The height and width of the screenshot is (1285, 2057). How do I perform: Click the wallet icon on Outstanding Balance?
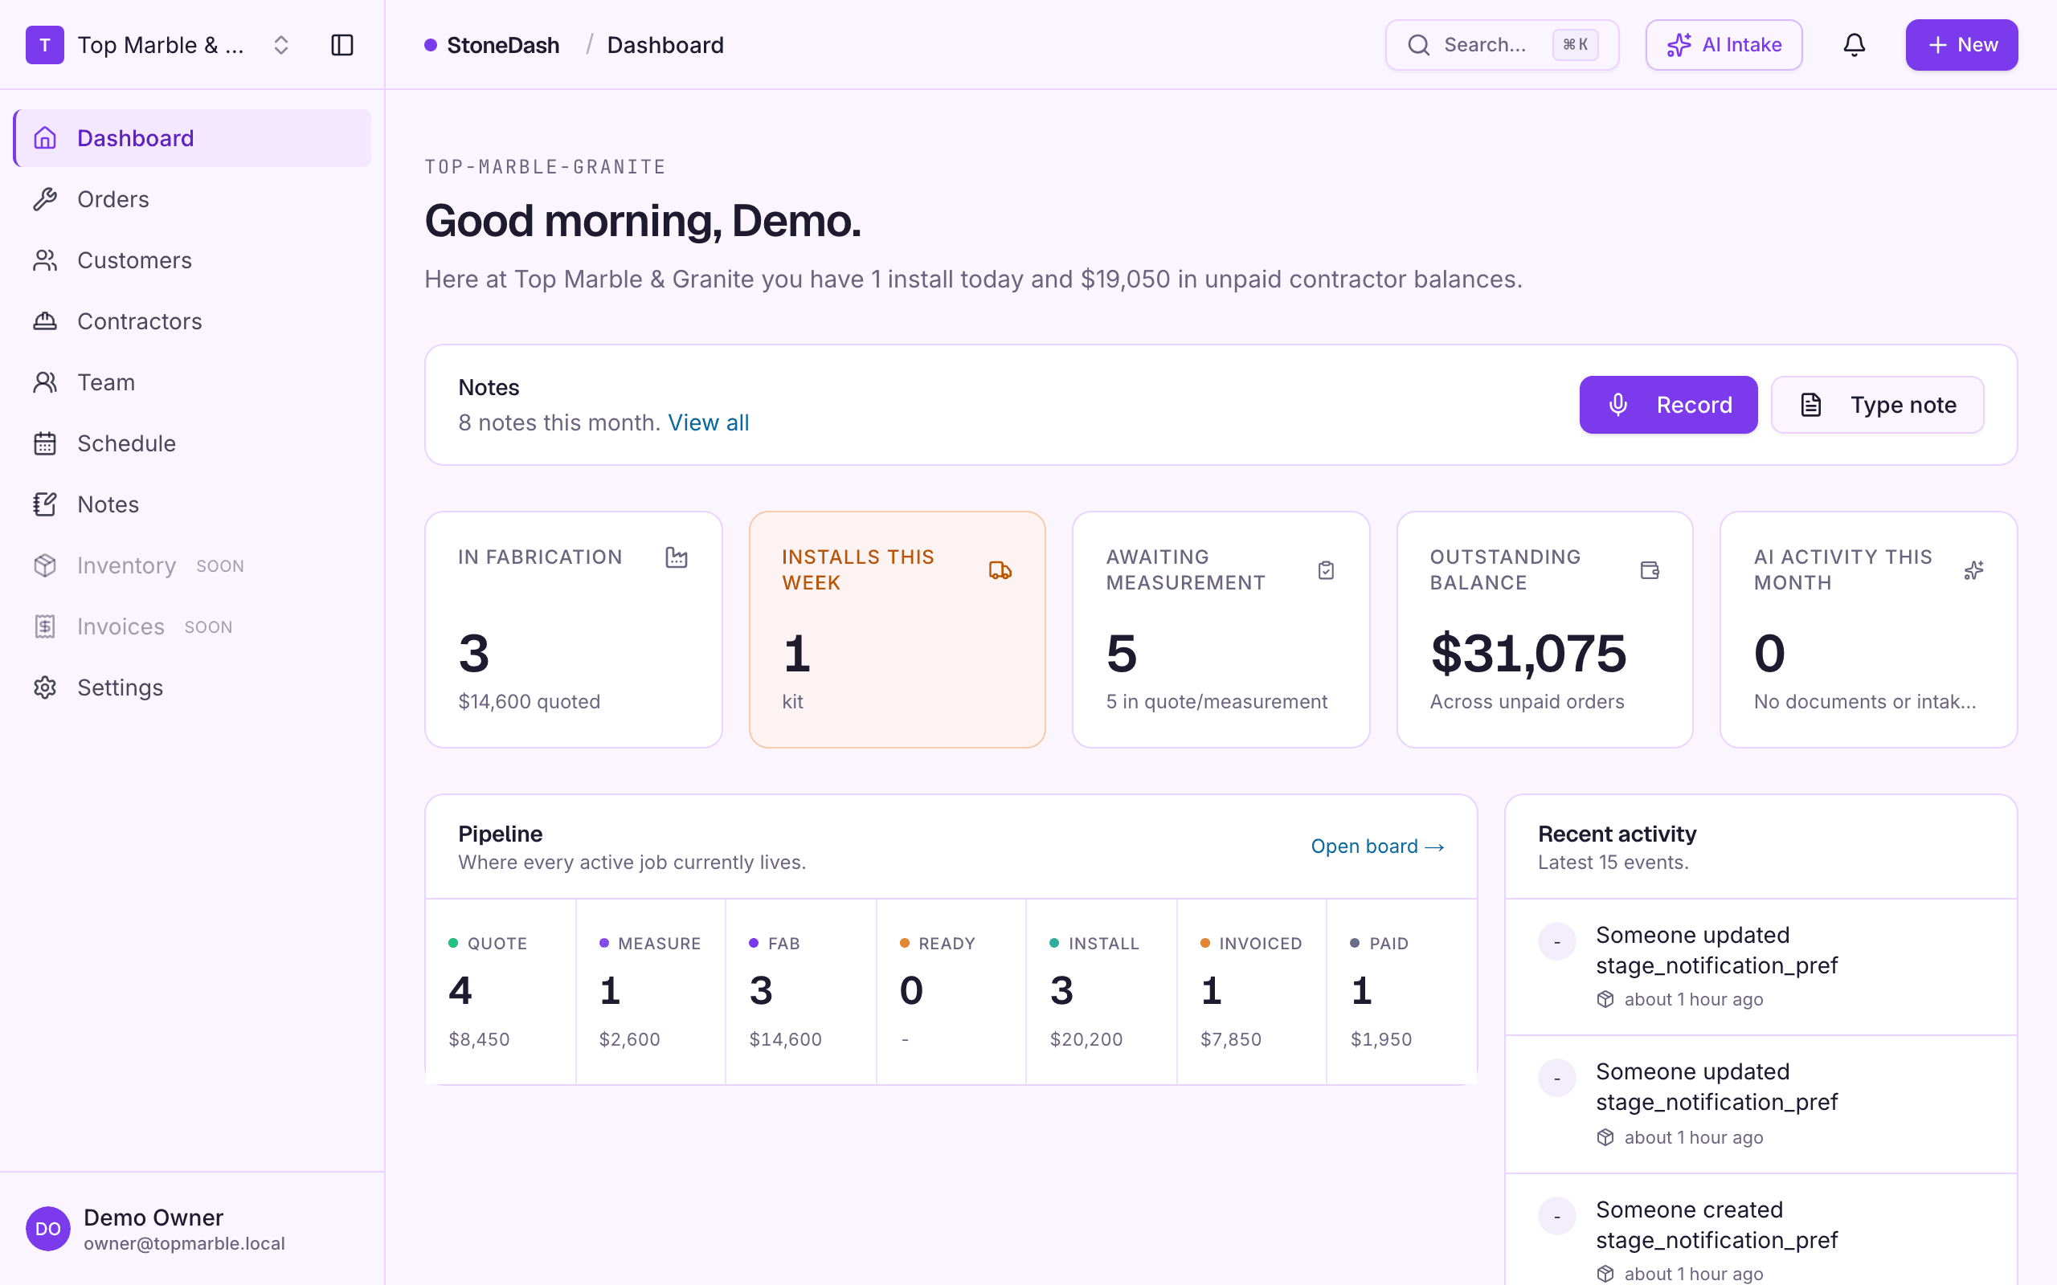[x=1650, y=570]
